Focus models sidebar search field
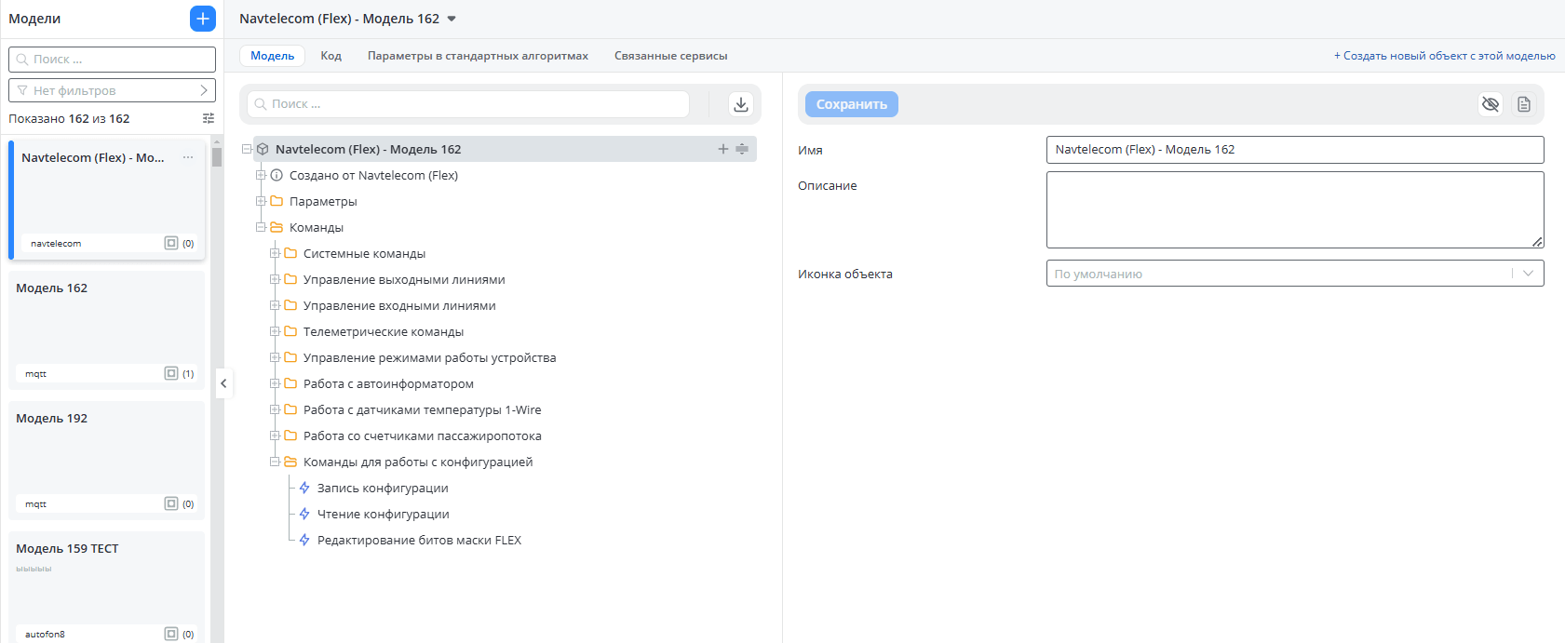Viewport: 1565px width, 643px height. coord(112,59)
